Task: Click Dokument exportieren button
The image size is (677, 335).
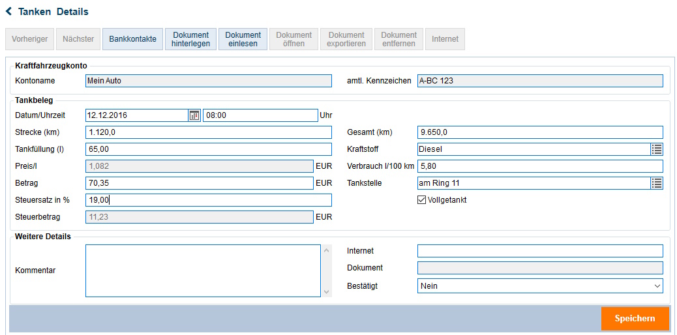Action: point(346,39)
